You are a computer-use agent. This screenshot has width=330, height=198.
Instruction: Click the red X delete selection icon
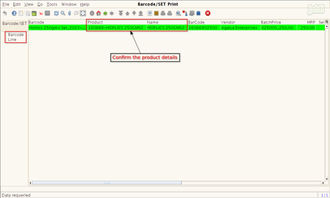tap(41, 14)
